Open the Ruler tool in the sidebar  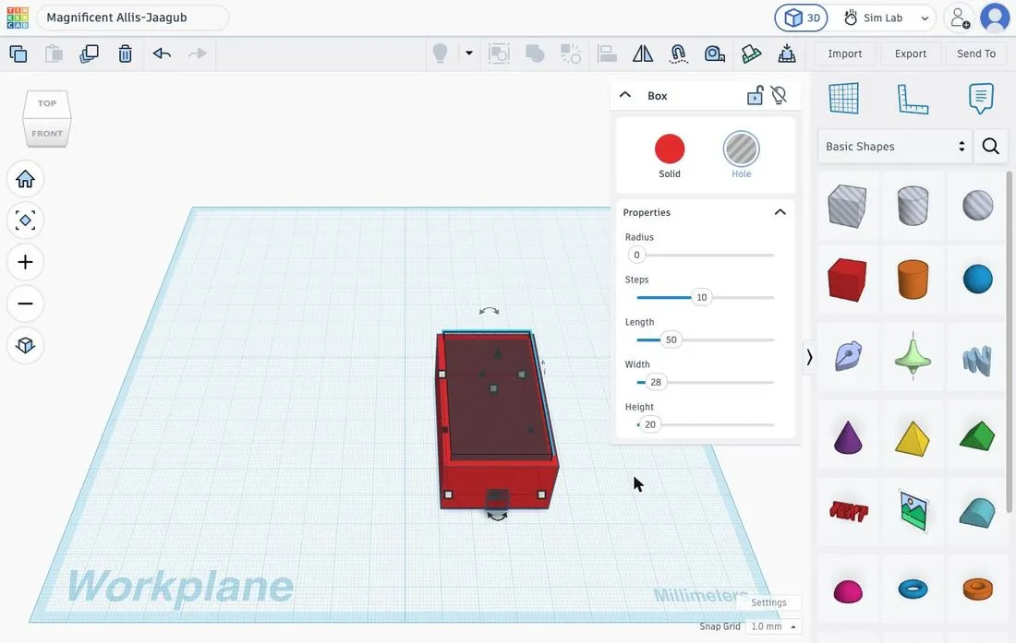(913, 99)
